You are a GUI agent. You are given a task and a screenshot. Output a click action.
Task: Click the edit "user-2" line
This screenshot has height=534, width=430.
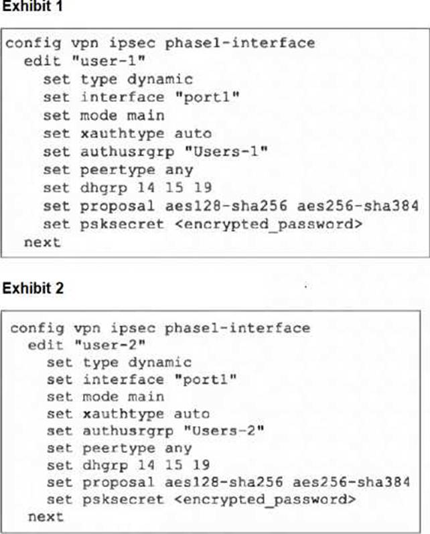87,345
